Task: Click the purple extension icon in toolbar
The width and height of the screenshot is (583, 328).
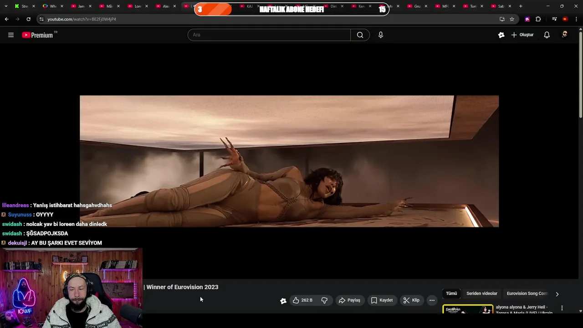Action: click(527, 19)
